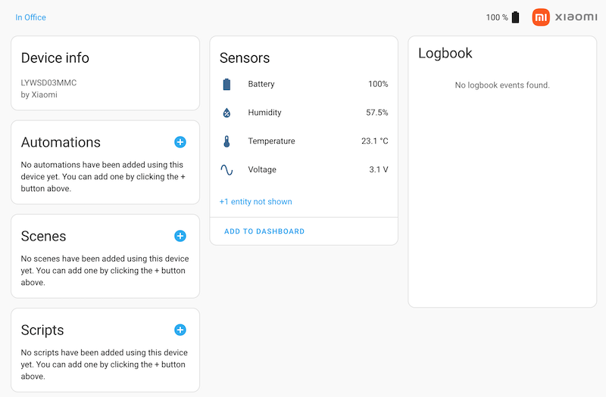Image resolution: width=606 pixels, height=397 pixels.
Task: Open the Temperature sensor row
Action: [x=304, y=141]
